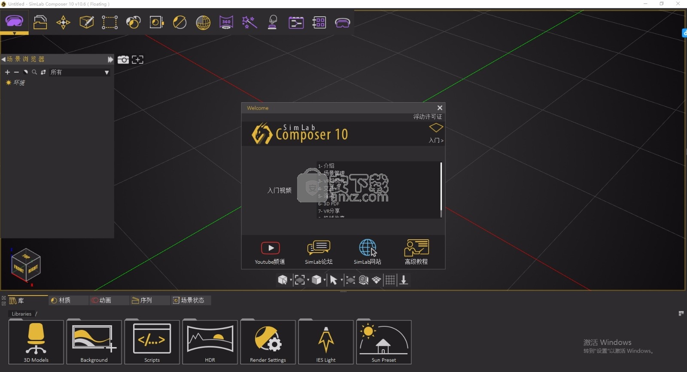Open dropdown arrow beside the cube selection icon
687x372 pixels.
point(291,280)
